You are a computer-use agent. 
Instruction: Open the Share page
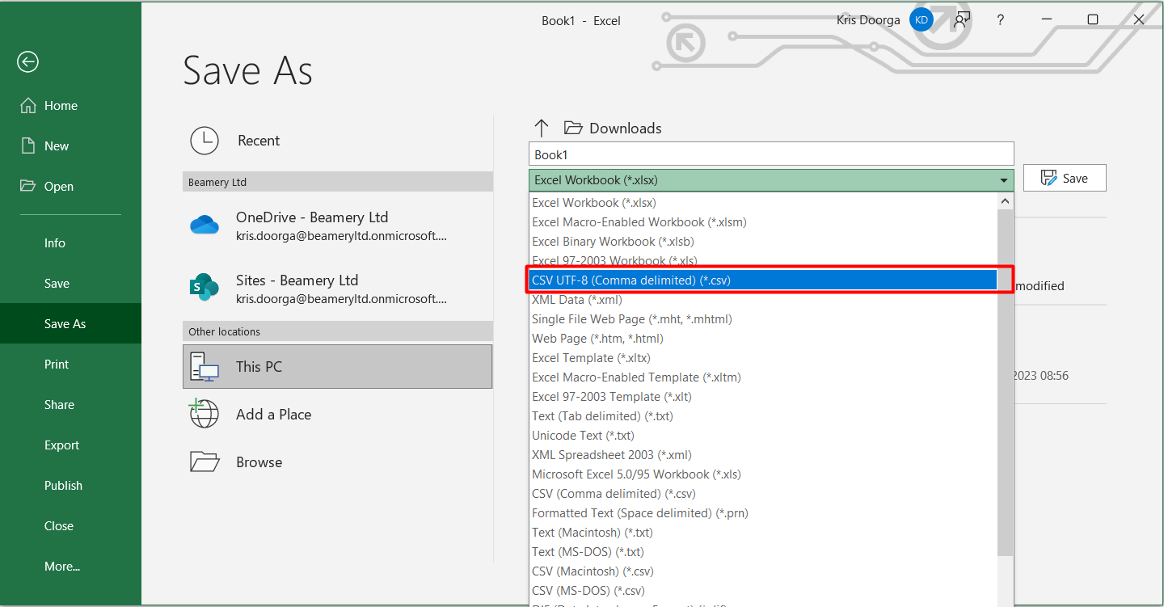click(x=70, y=405)
